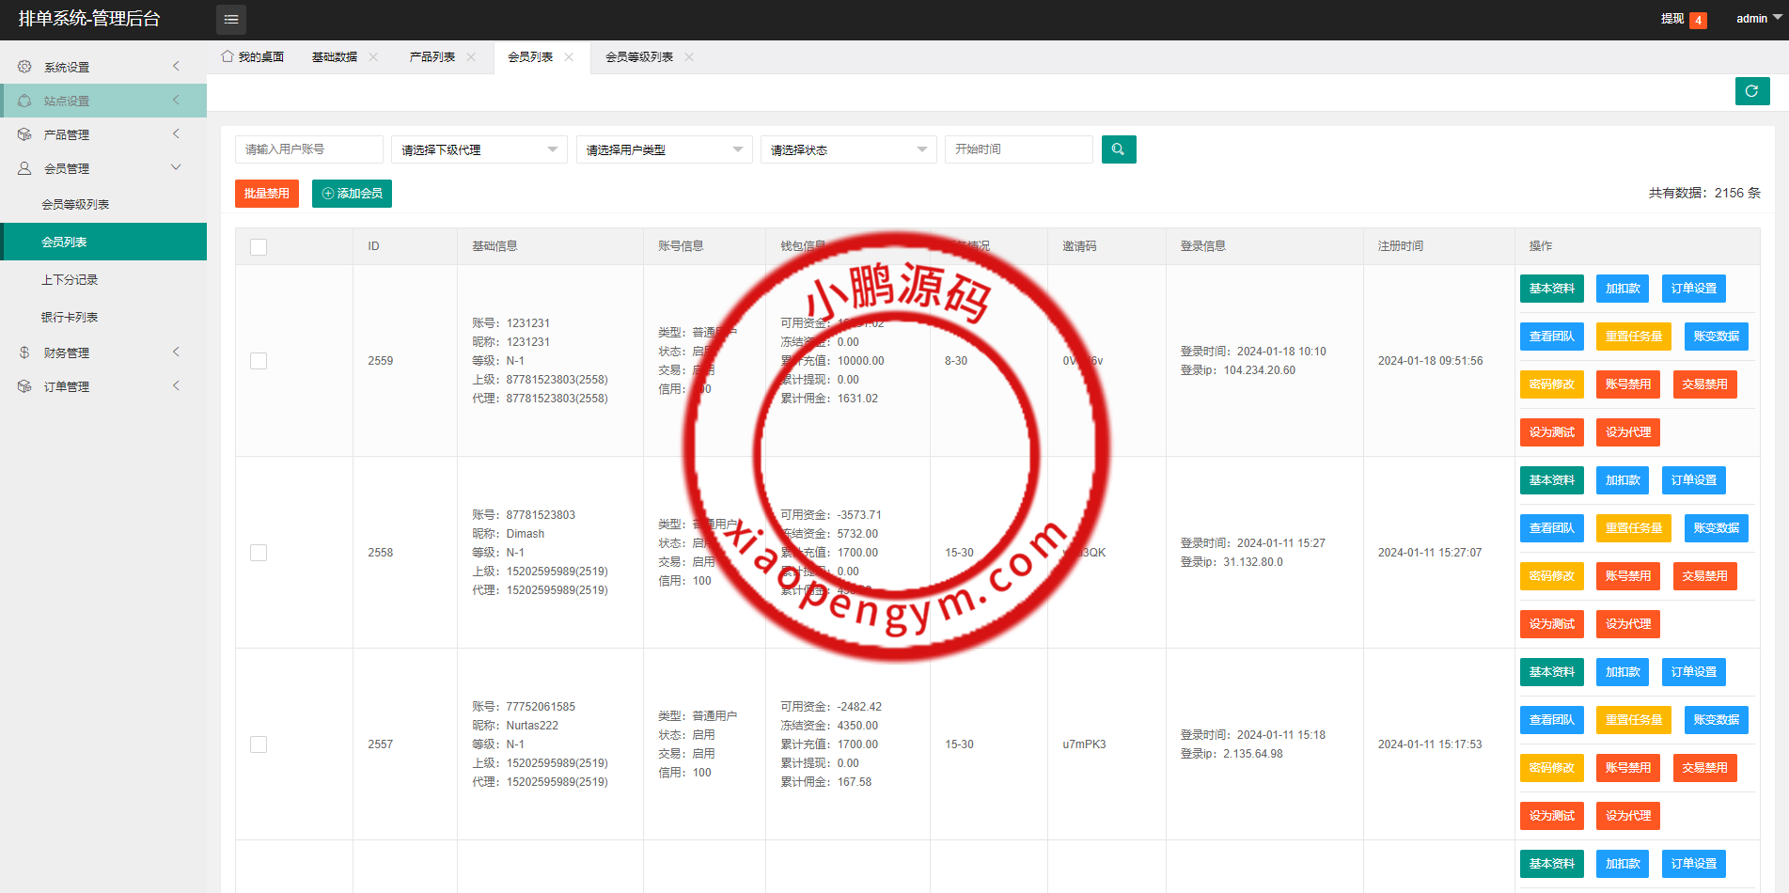Click inside the 请输入用户账号 input field
Image resolution: width=1789 pixels, height=893 pixels.
click(308, 149)
